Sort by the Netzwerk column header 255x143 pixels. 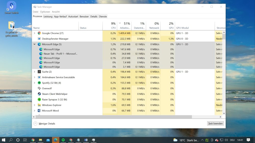153,26
